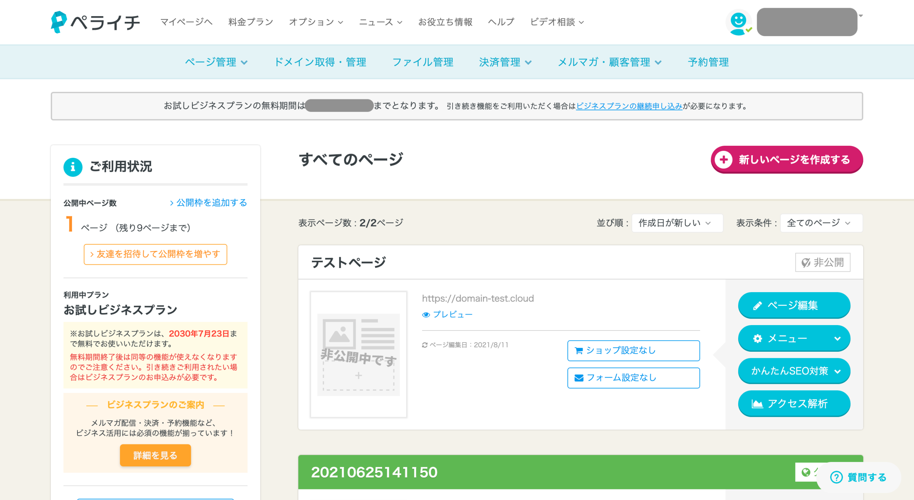
Task: Click the orange 詳細を見る button
Action: pos(155,455)
